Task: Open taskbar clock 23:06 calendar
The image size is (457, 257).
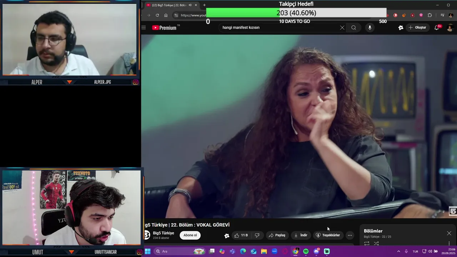Action: coord(449,251)
